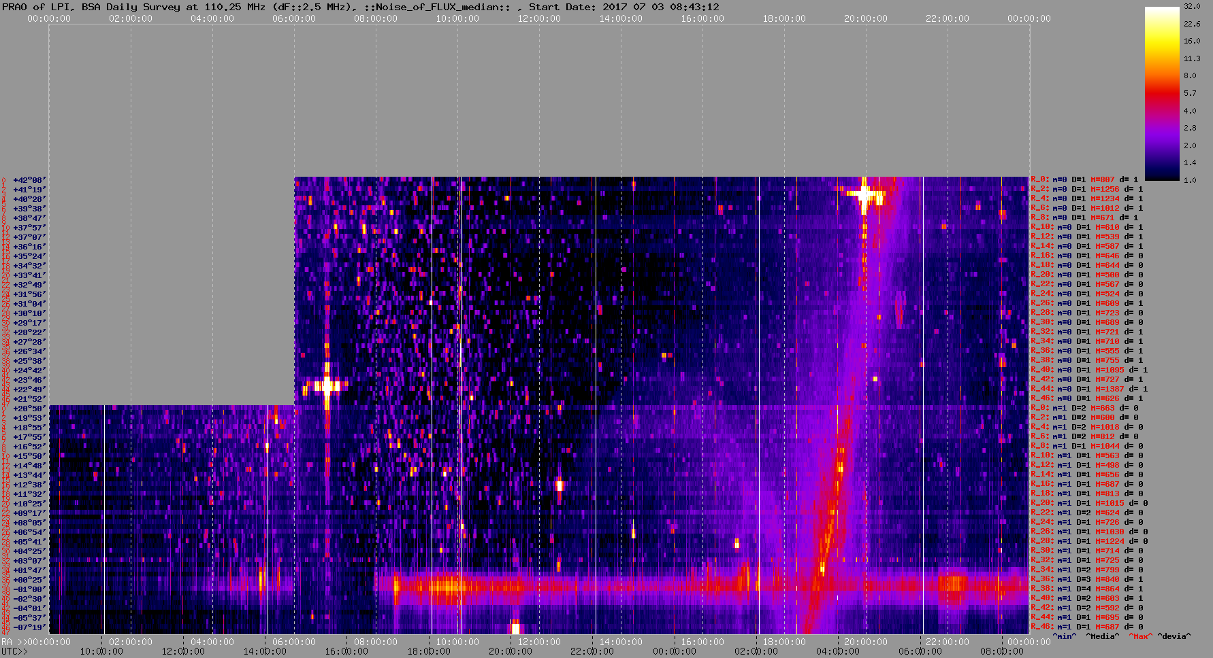
Task: Click the declination label '+37°07''
Action: [29, 237]
